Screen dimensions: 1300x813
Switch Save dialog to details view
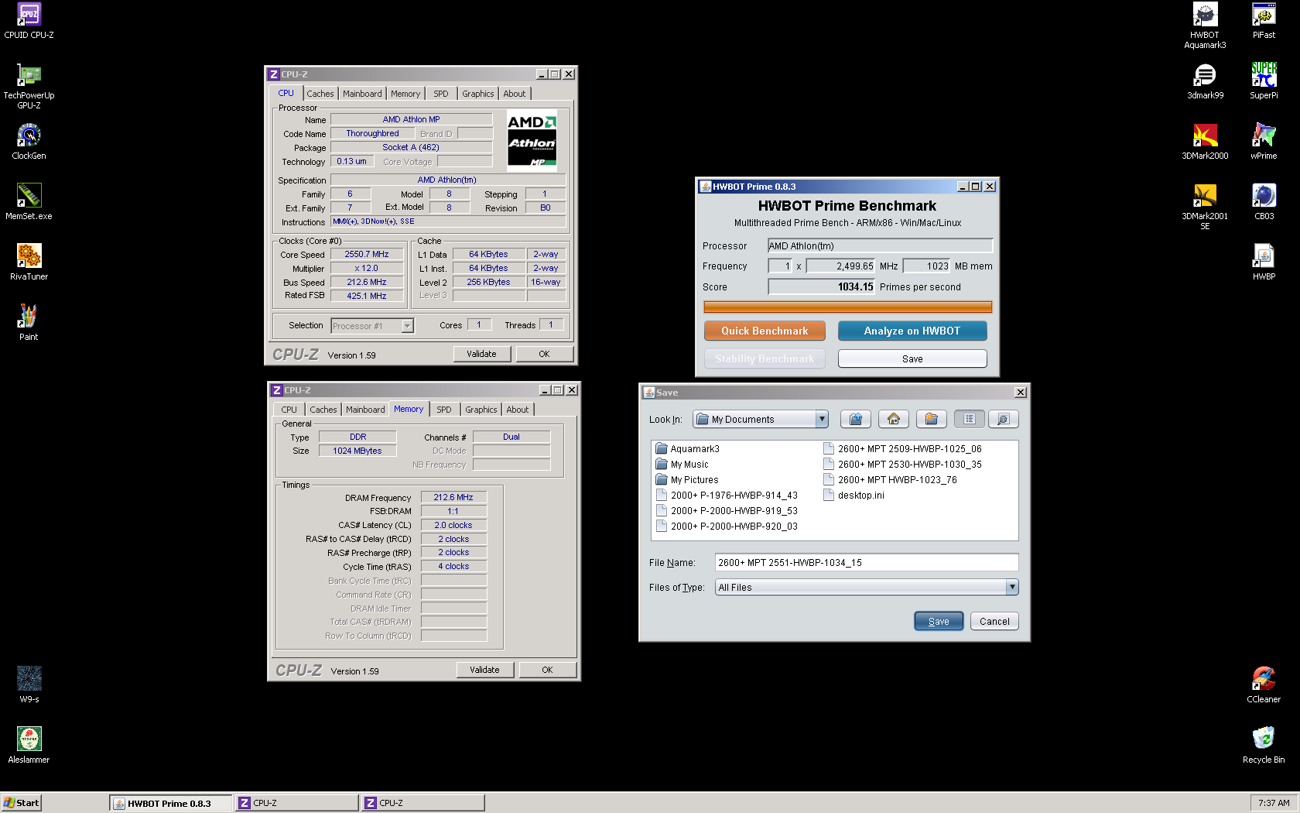pyautogui.click(x=1004, y=419)
